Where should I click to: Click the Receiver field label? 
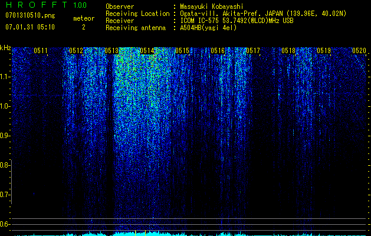[x=120, y=21]
